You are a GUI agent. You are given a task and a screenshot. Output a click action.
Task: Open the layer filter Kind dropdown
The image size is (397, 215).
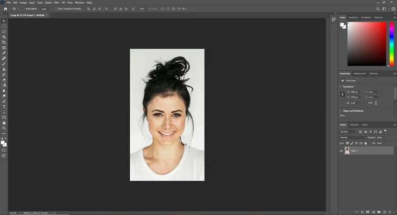(x=348, y=132)
